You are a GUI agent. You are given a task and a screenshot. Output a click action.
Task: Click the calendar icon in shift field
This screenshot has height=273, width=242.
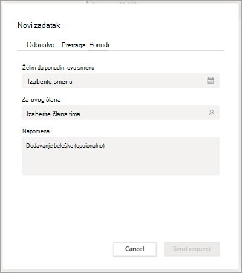pos(211,81)
